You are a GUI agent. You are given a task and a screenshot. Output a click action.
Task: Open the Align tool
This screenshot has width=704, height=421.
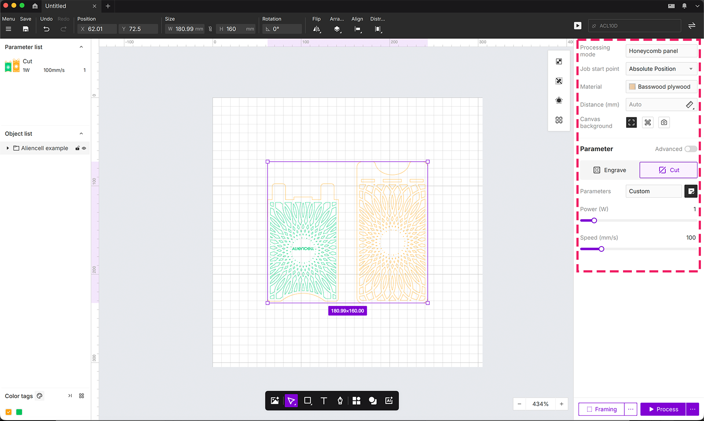pos(358,29)
